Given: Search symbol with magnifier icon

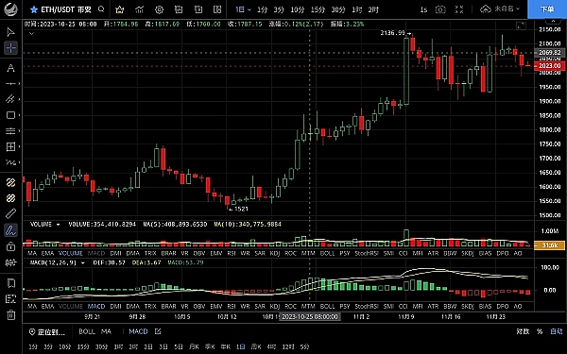Looking at the screenshot, I should coord(101,9).
